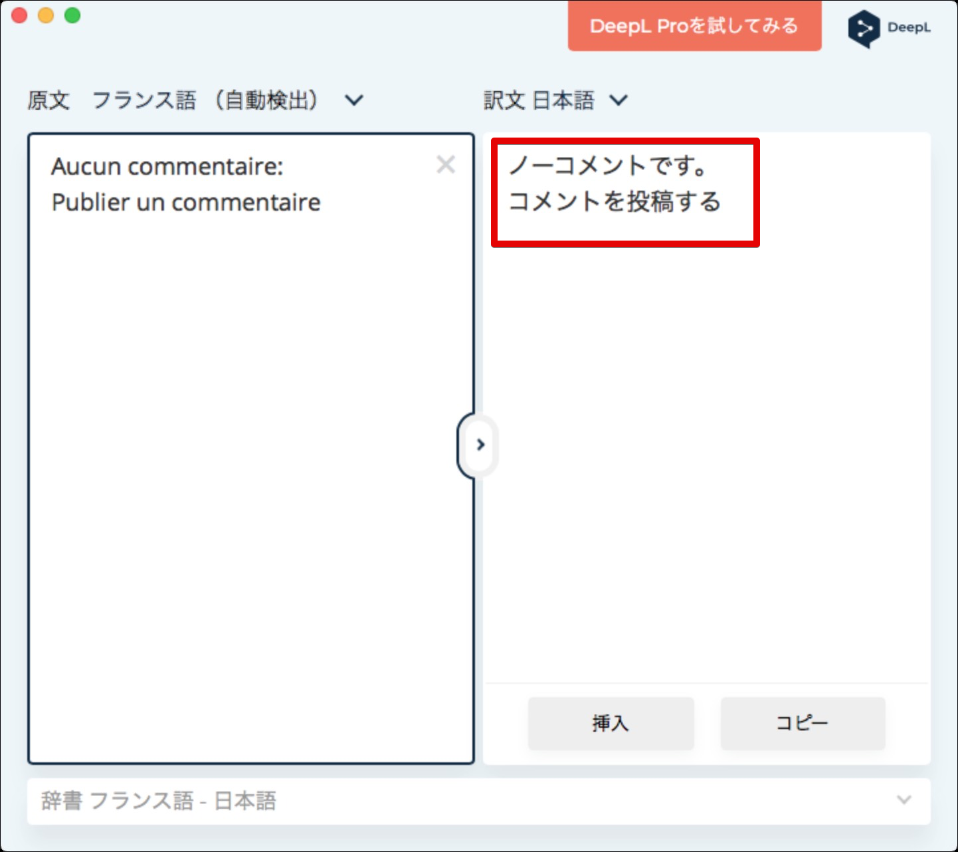The width and height of the screenshot is (958, 852).
Task: Open the target language dropdown chevron
Action: coord(619,100)
